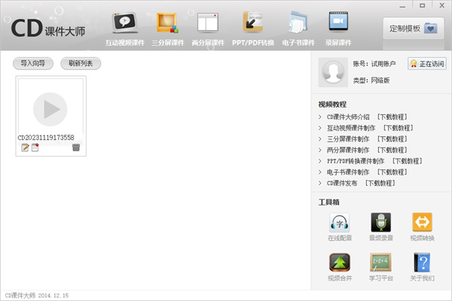The width and height of the screenshot is (452, 301).
Task: Click the CD课件大师 logo
Action: pos(48,29)
